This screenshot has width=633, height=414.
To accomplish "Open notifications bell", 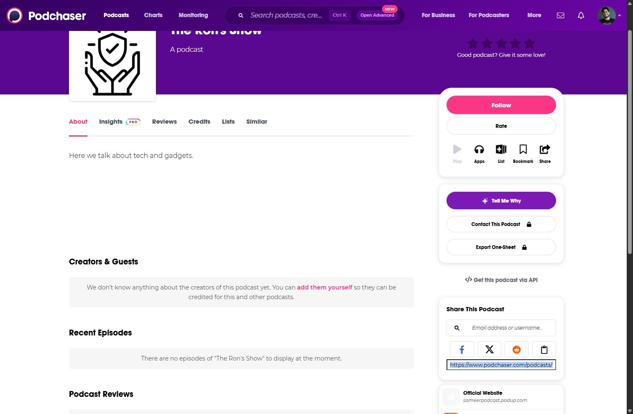I will [581, 15].
